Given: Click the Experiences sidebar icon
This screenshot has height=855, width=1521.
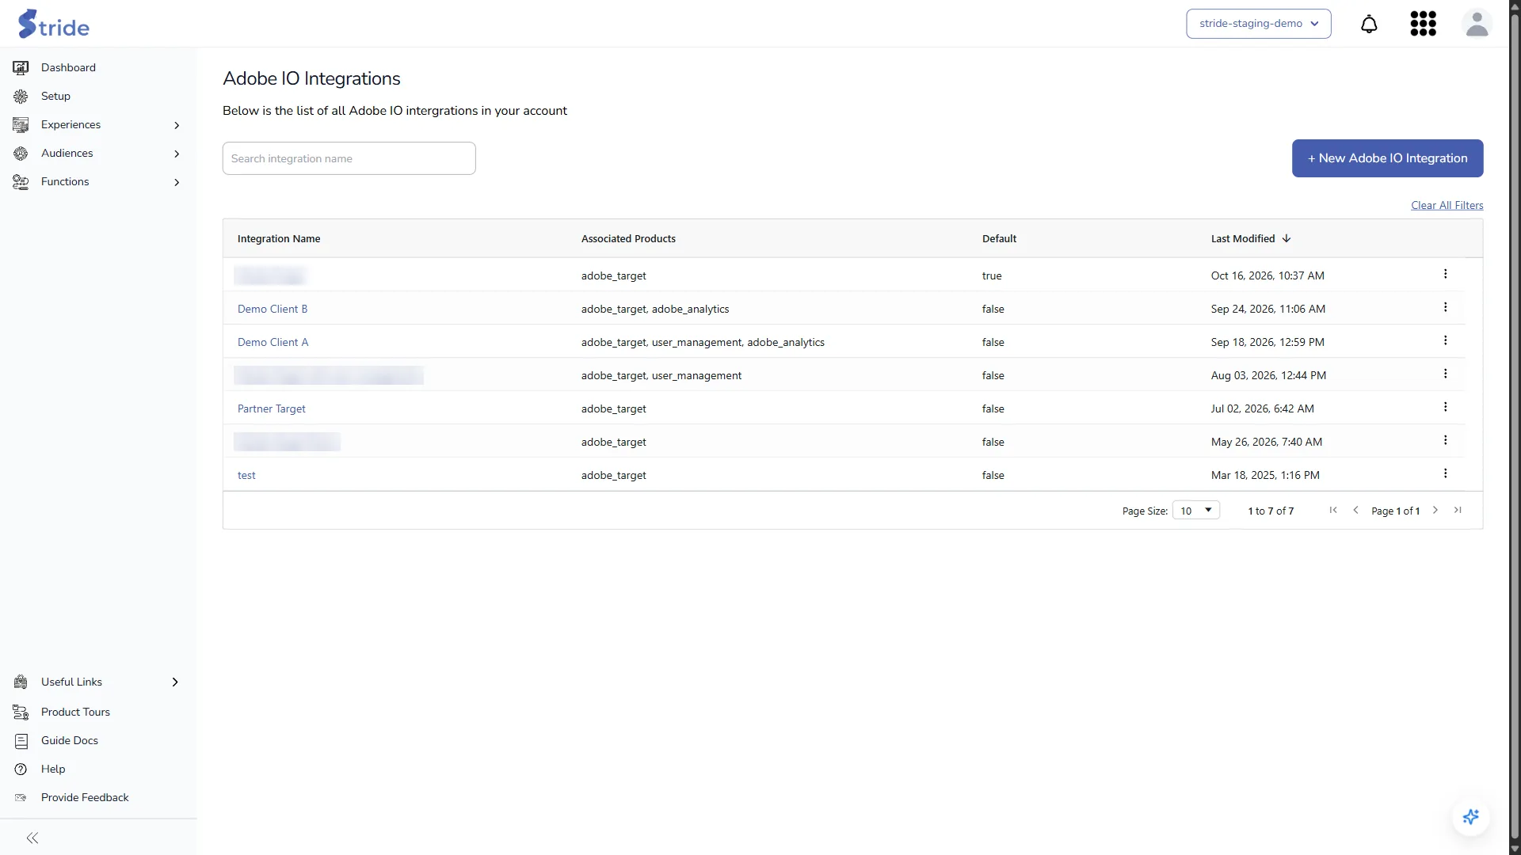Looking at the screenshot, I should [x=21, y=125].
